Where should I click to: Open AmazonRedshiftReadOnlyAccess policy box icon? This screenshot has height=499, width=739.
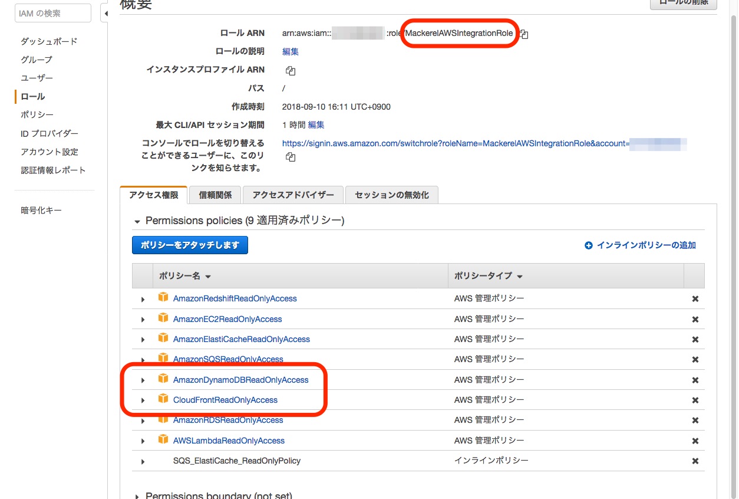coord(163,298)
